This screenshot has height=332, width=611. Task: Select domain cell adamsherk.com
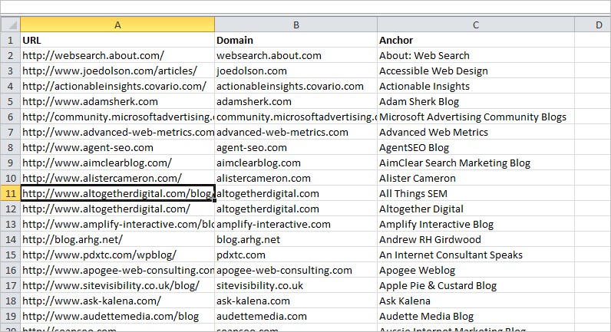click(x=296, y=101)
